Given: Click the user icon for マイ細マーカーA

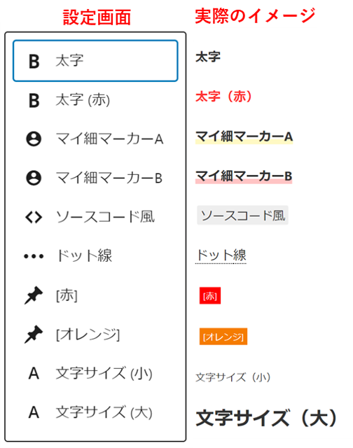Looking at the screenshot, I should 34,139.
